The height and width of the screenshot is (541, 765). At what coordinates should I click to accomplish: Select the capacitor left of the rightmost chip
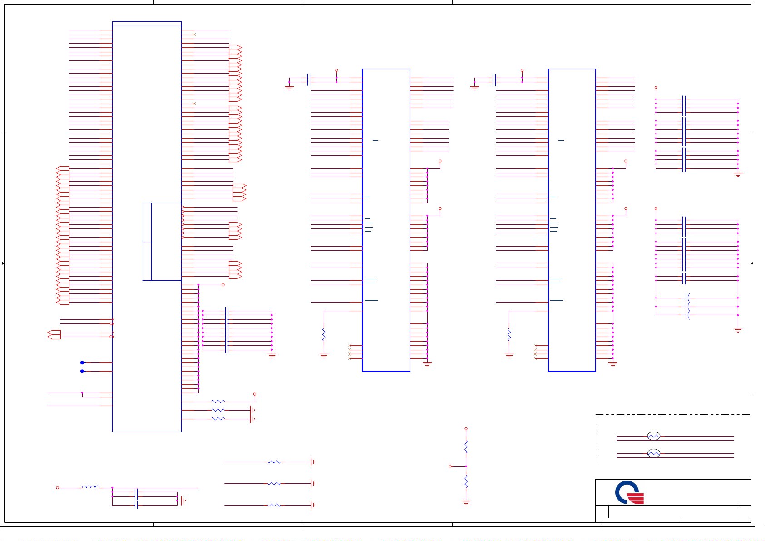pos(494,80)
